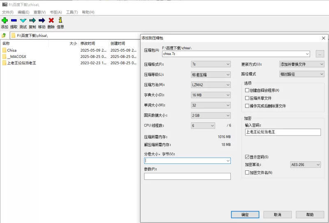Click the 18 MB decompression memory value
329x223 pixels.
tap(226, 145)
